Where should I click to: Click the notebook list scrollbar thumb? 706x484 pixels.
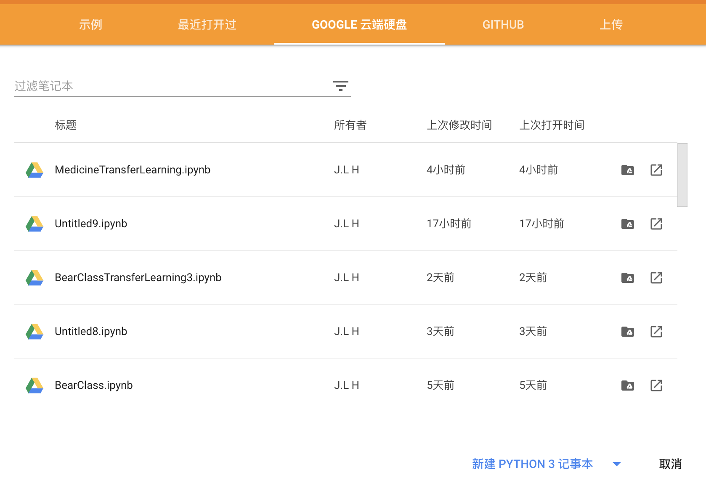click(x=682, y=175)
